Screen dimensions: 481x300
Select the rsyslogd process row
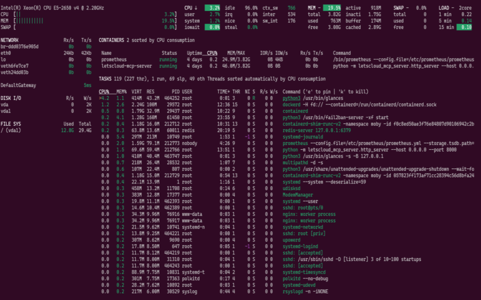(286, 292)
